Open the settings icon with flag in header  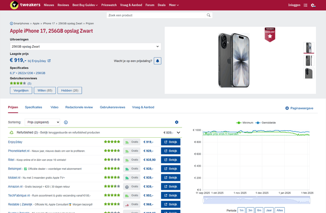pyautogui.click(x=313, y=5)
